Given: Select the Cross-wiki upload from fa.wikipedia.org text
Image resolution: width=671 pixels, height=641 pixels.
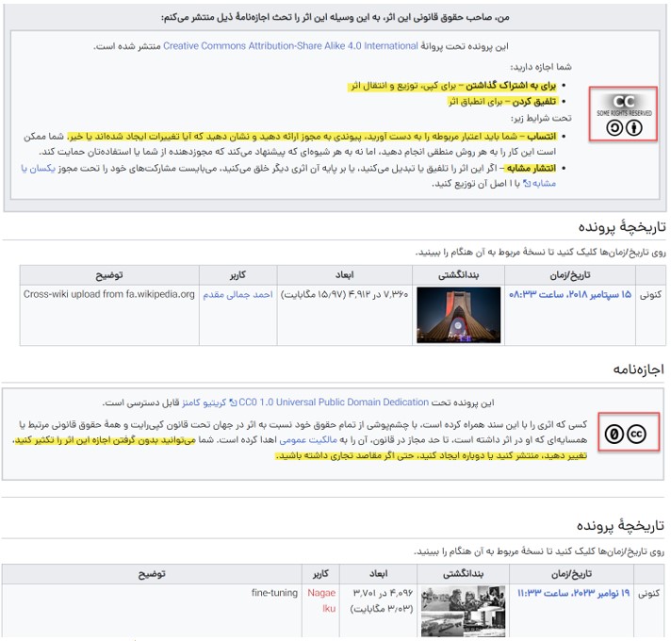Looking at the screenshot, I should tap(109, 294).
